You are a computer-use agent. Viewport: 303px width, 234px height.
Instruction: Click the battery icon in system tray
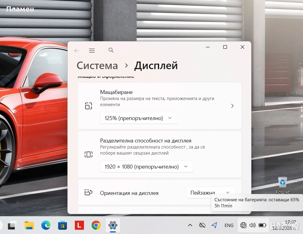(x=262, y=225)
